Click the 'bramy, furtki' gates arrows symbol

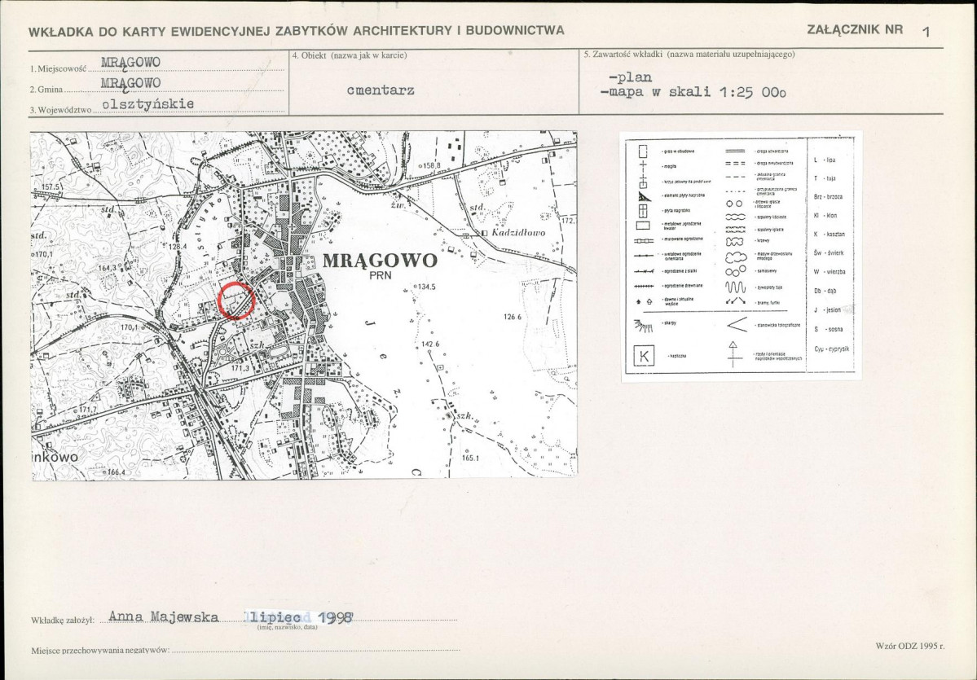click(x=735, y=301)
